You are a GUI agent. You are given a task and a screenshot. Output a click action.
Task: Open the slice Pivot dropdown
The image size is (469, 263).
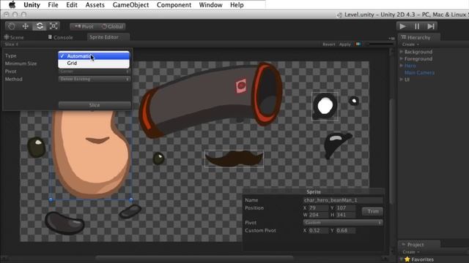pyautogui.click(x=95, y=72)
